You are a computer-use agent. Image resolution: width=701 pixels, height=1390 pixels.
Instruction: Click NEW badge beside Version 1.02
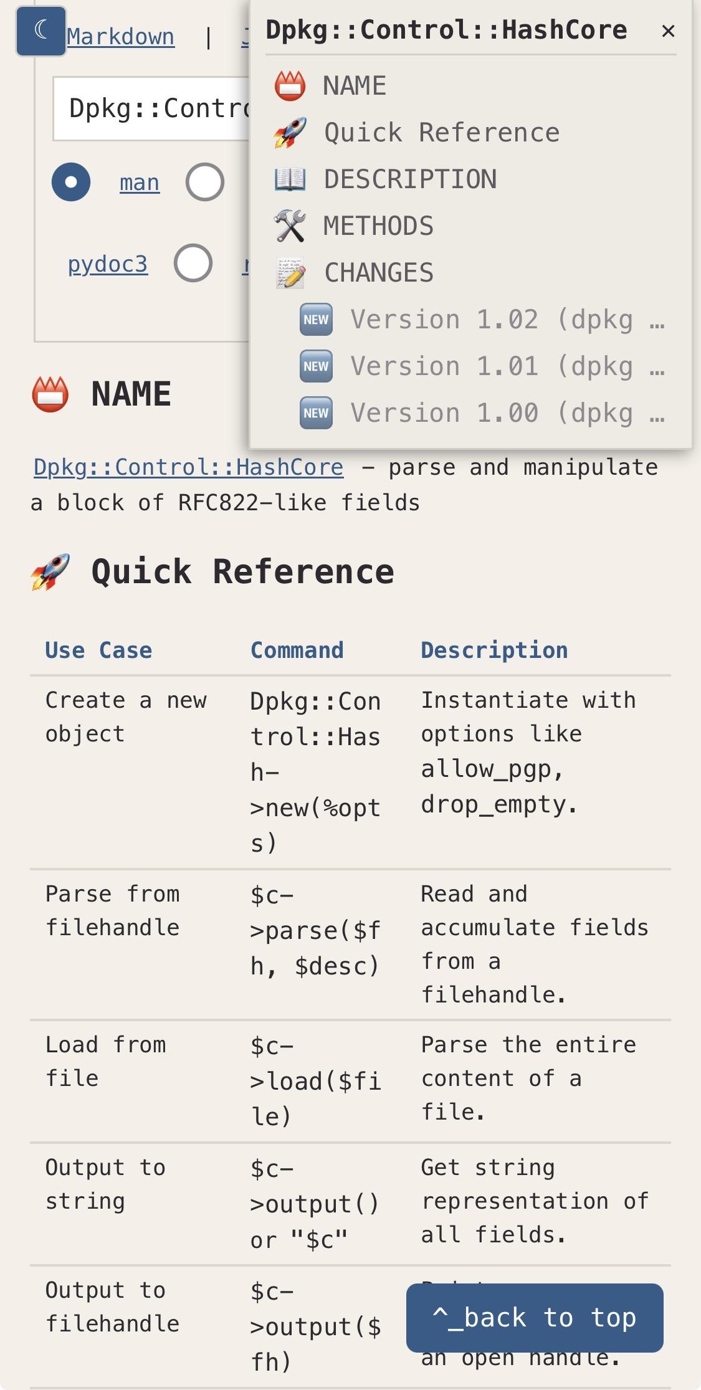pos(316,320)
